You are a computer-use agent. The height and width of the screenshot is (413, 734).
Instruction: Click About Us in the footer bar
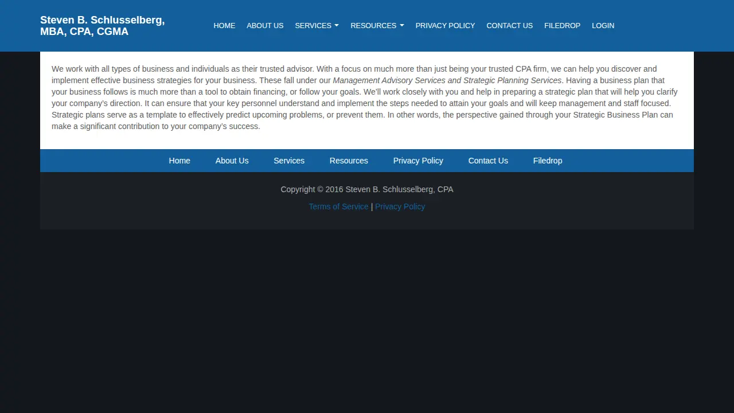coord(232,161)
